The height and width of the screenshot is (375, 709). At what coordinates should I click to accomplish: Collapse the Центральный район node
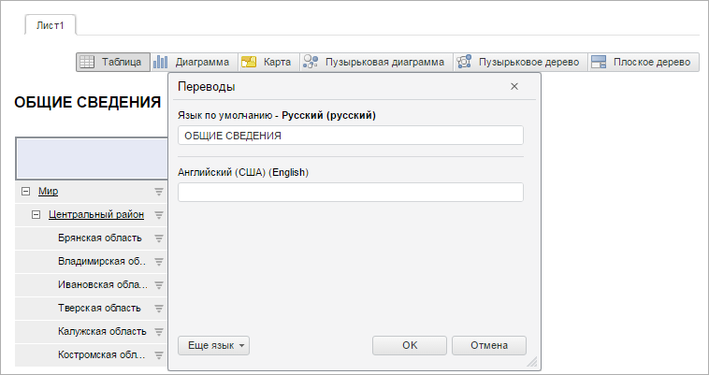coord(36,215)
